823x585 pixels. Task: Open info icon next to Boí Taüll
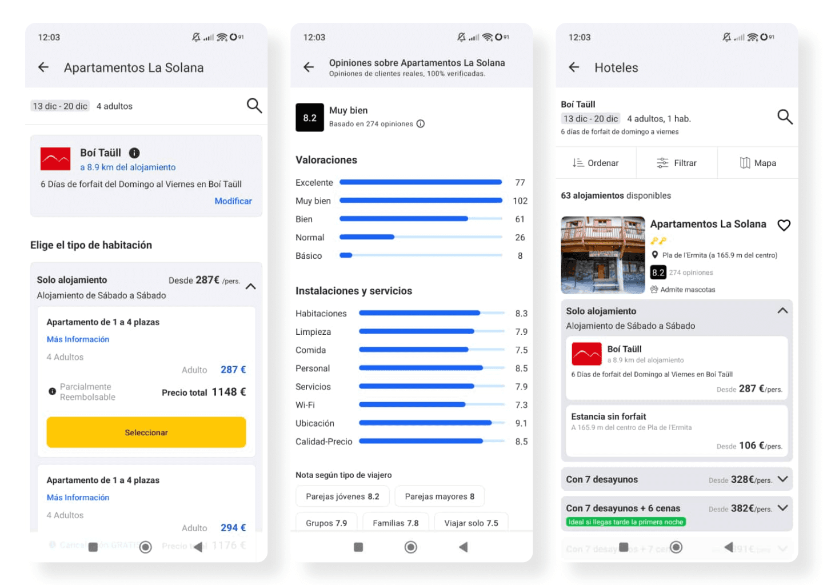134,153
